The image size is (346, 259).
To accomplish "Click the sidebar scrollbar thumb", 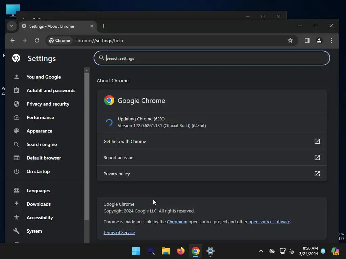I will (x=87, y=146).
